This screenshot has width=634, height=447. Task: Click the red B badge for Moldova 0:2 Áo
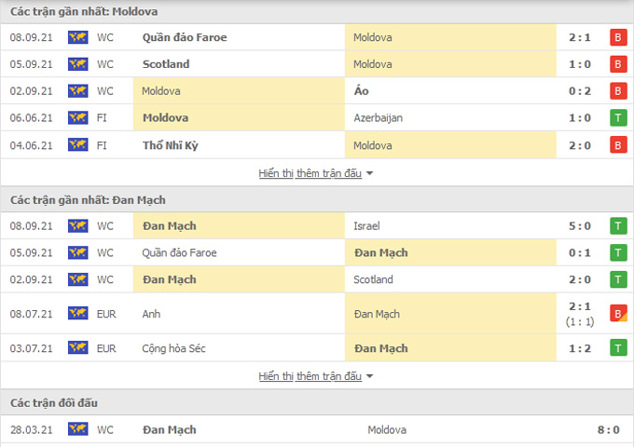pyautogui.click(x=618, y=91)
